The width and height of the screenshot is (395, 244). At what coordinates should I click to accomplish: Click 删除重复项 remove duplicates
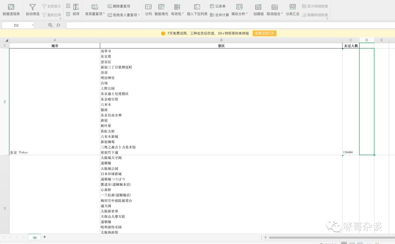(x=119, y=6)
